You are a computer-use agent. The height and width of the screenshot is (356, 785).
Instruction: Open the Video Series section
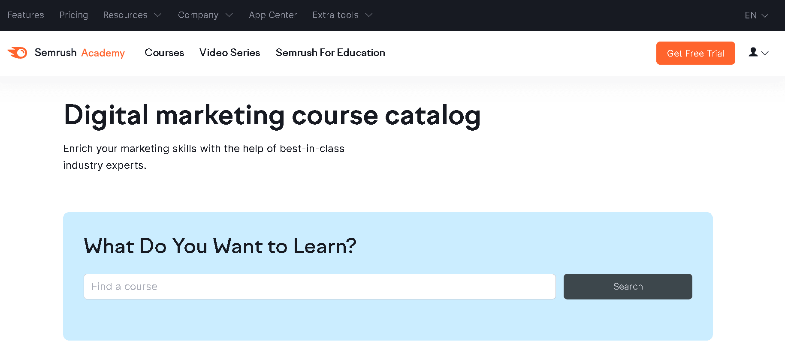pyautogui.click(x=230, y=53)
